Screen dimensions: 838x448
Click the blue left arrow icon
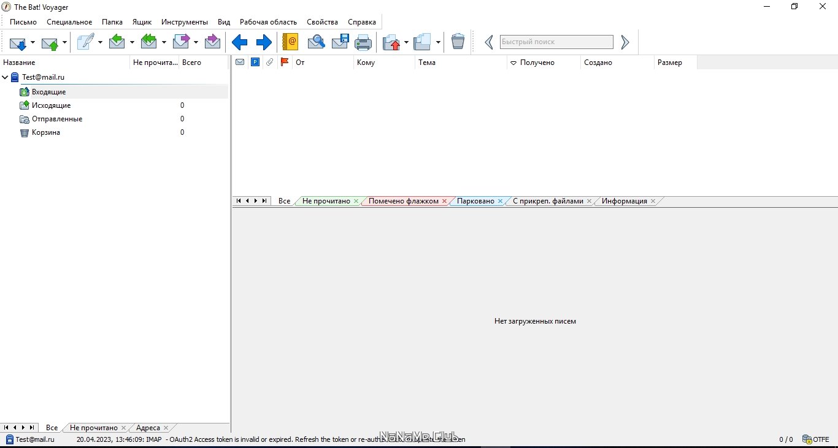pyautogui.click(x=239, y=42)
